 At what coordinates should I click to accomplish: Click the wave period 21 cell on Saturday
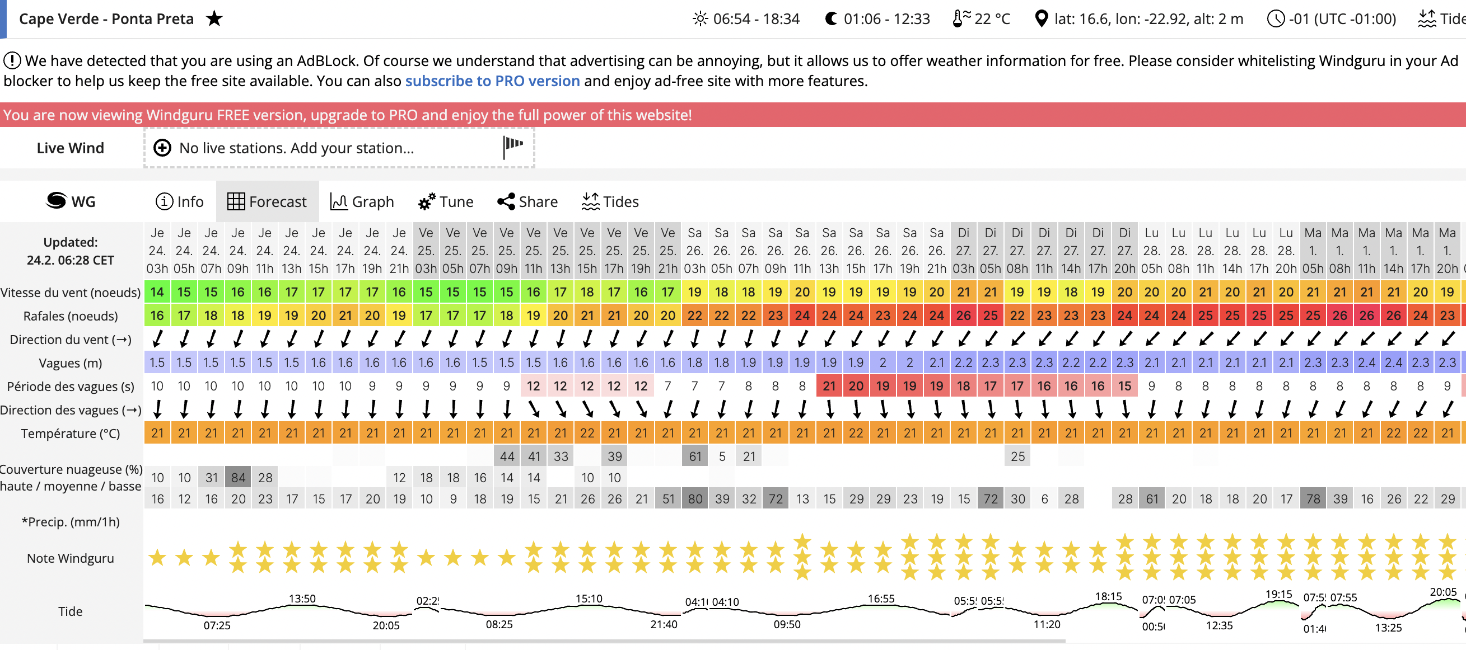829,386
